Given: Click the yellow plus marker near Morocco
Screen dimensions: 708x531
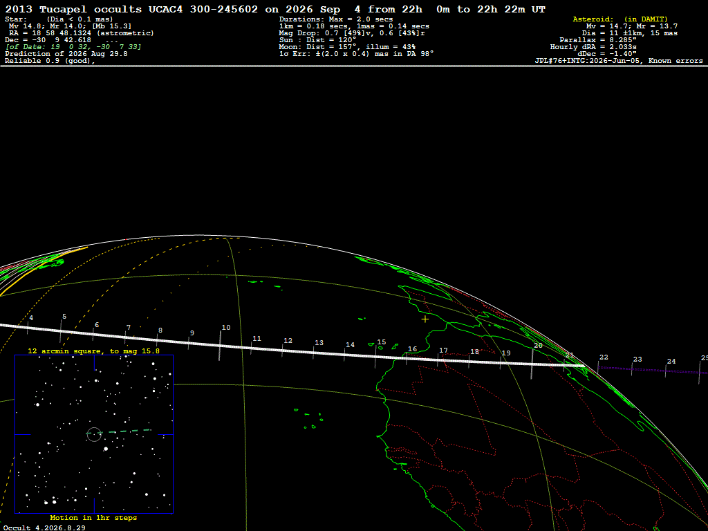Looking at the screenshot, I should (x=425, y=319).
